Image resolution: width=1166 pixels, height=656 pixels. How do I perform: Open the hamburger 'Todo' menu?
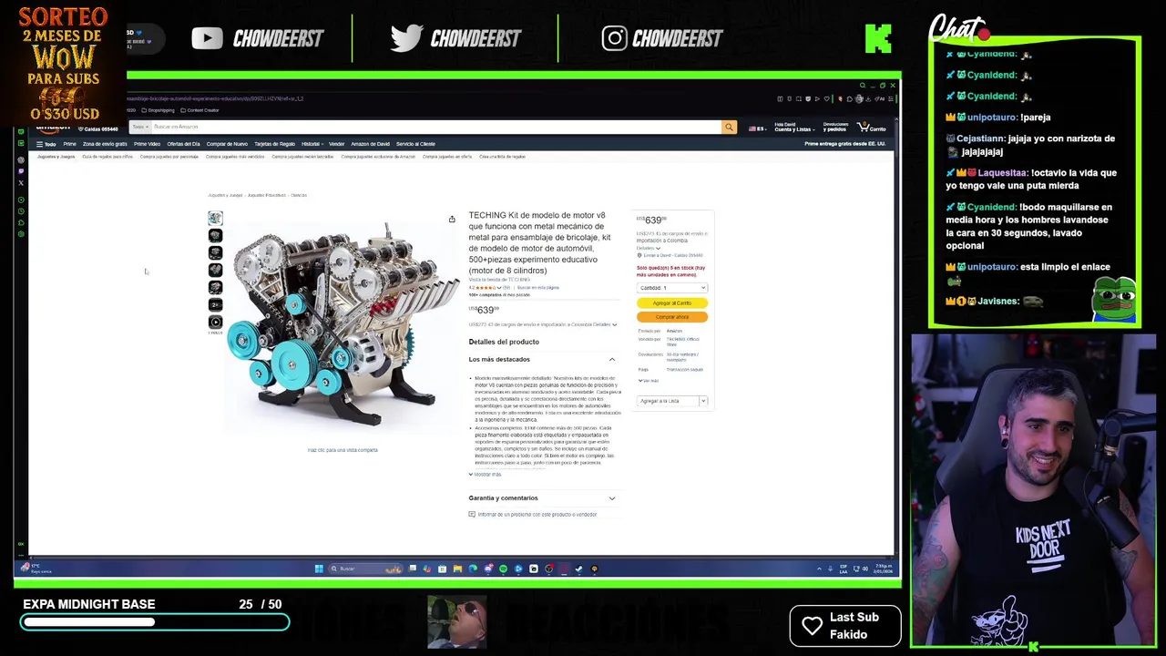point(46,144)
